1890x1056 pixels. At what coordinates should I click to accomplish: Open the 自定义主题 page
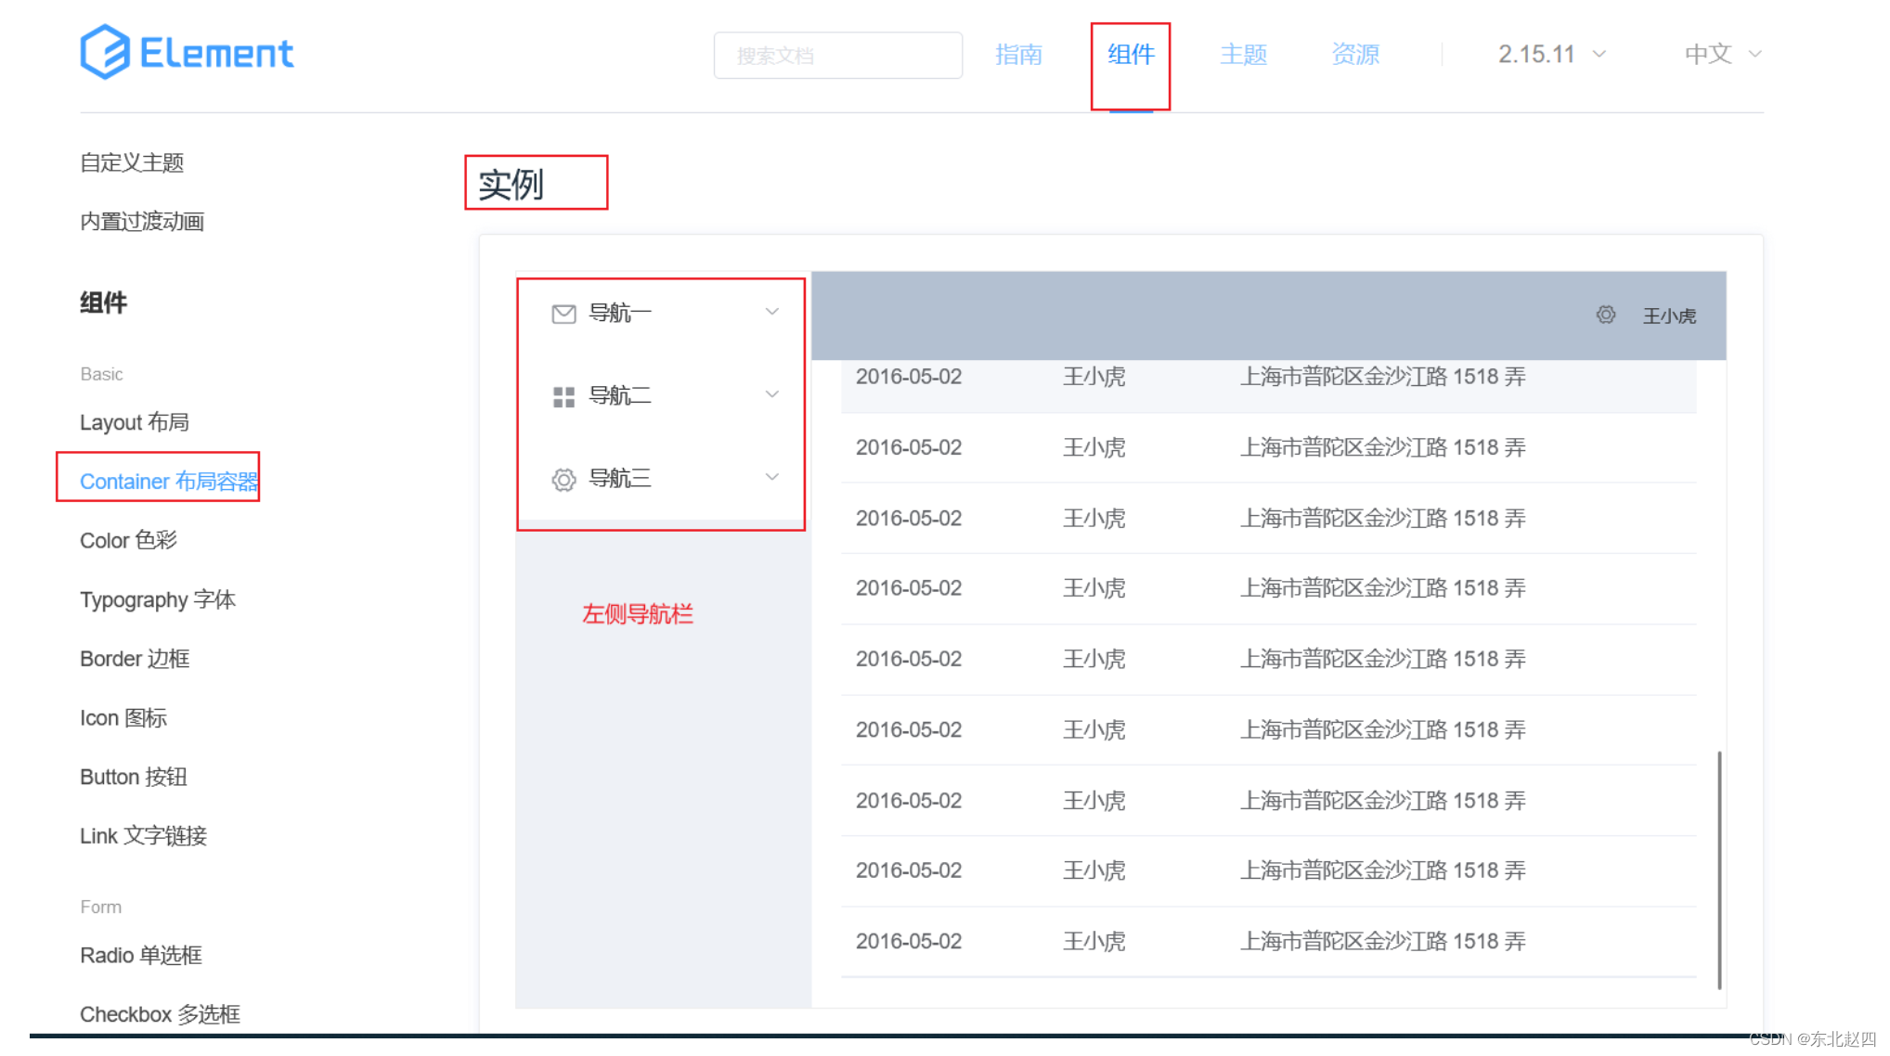pos(132,162)
